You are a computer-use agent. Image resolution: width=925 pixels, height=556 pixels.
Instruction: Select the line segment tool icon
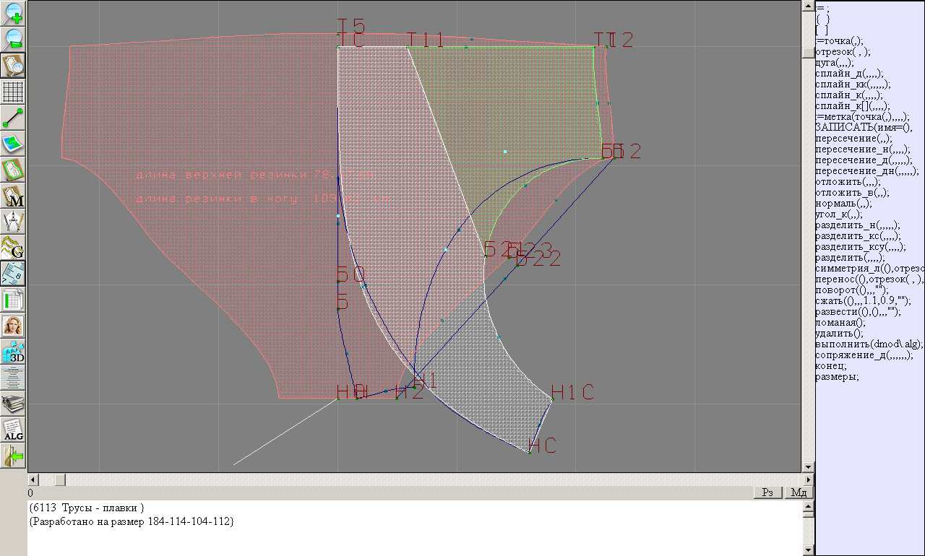(14, 118)
